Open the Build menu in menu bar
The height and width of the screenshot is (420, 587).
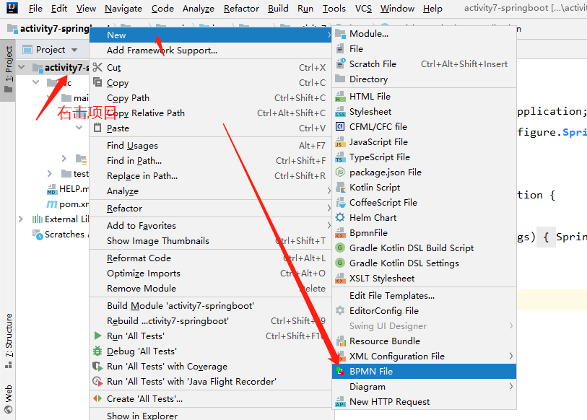[278, 8]
